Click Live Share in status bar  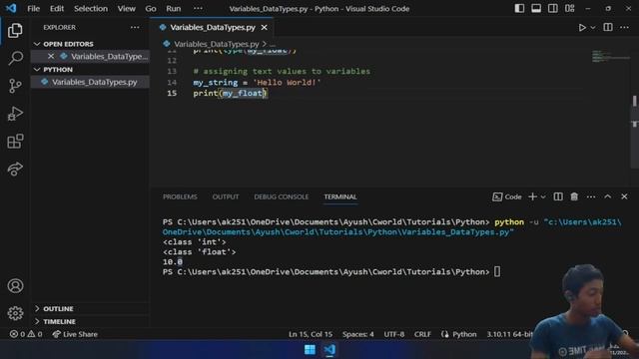pyautogui.click(x=75, y=334)
